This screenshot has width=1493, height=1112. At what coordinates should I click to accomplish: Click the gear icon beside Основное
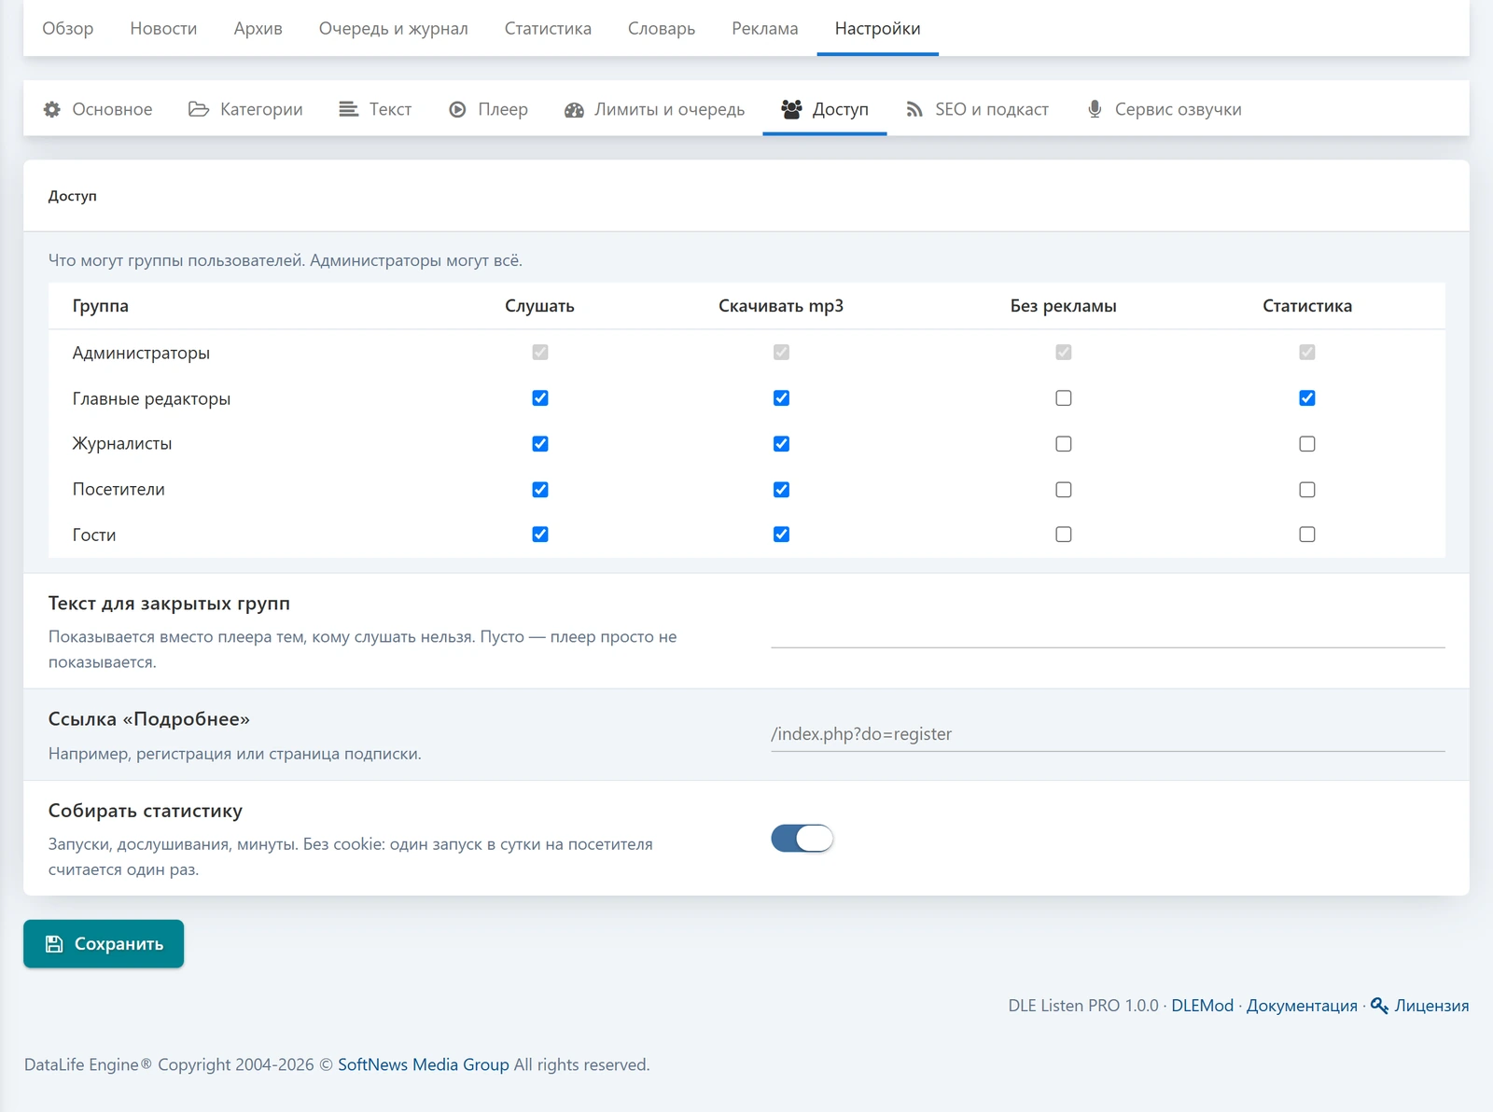(52, 109)
